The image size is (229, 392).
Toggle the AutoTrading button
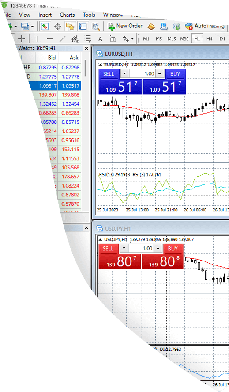click(x=205, y=26)
